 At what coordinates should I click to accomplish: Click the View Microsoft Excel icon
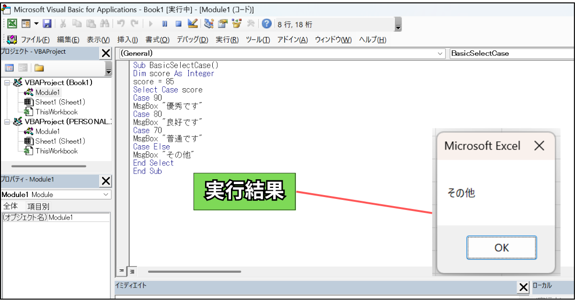click(x=12, y=23)
